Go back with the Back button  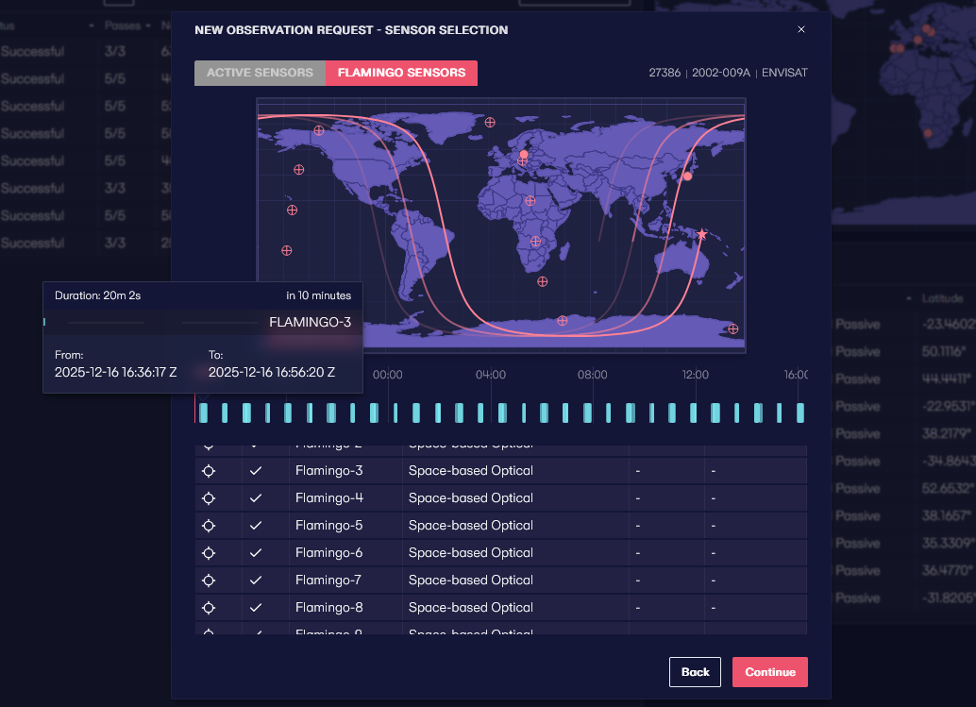click(695, 672)
